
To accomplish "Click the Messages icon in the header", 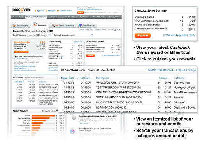I will tap(47, 11).
